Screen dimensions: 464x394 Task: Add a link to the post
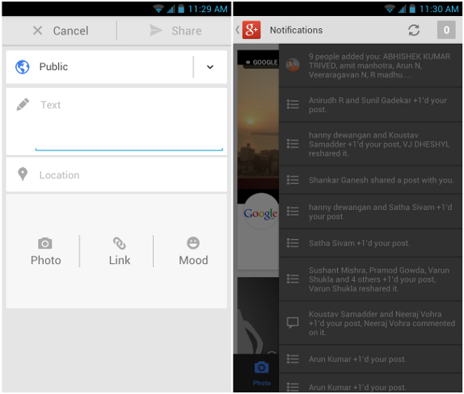(120, 251)
